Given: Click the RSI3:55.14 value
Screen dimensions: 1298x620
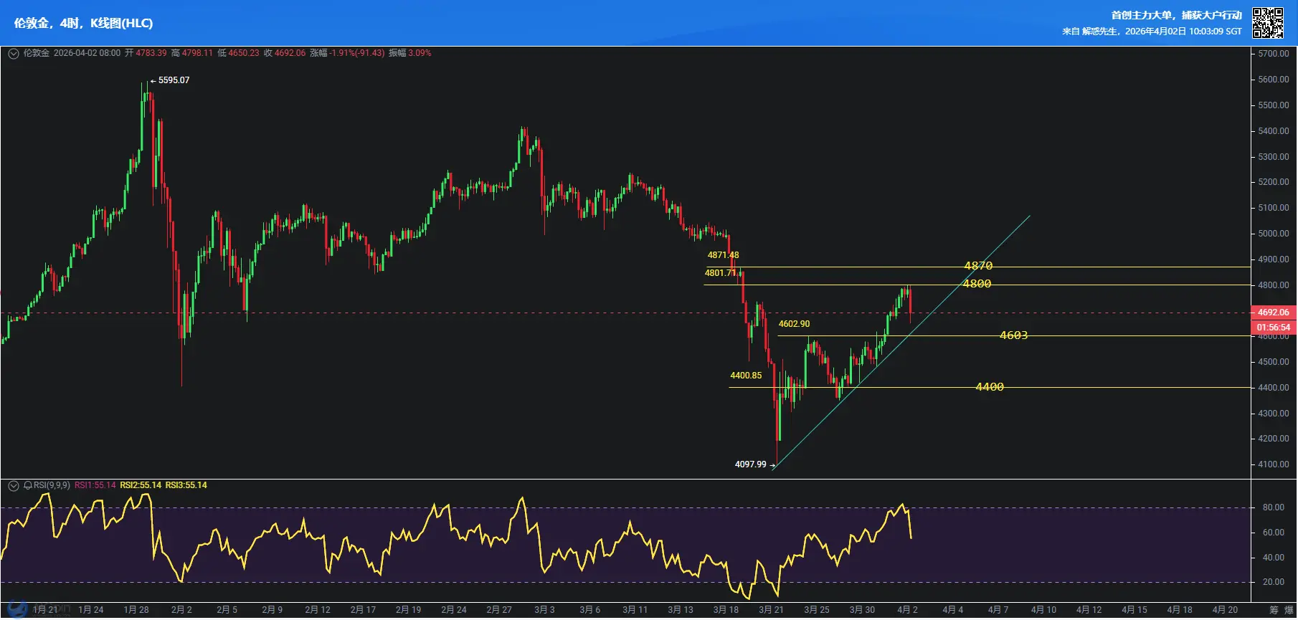Looking at the screenshot, I should click(x=186, y=486).
